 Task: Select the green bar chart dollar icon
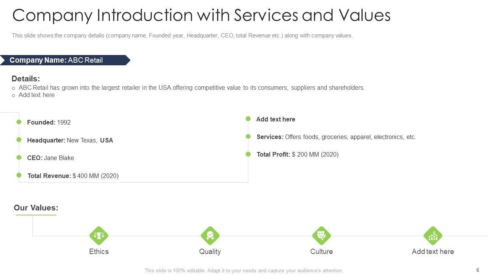tap(433, 236)
